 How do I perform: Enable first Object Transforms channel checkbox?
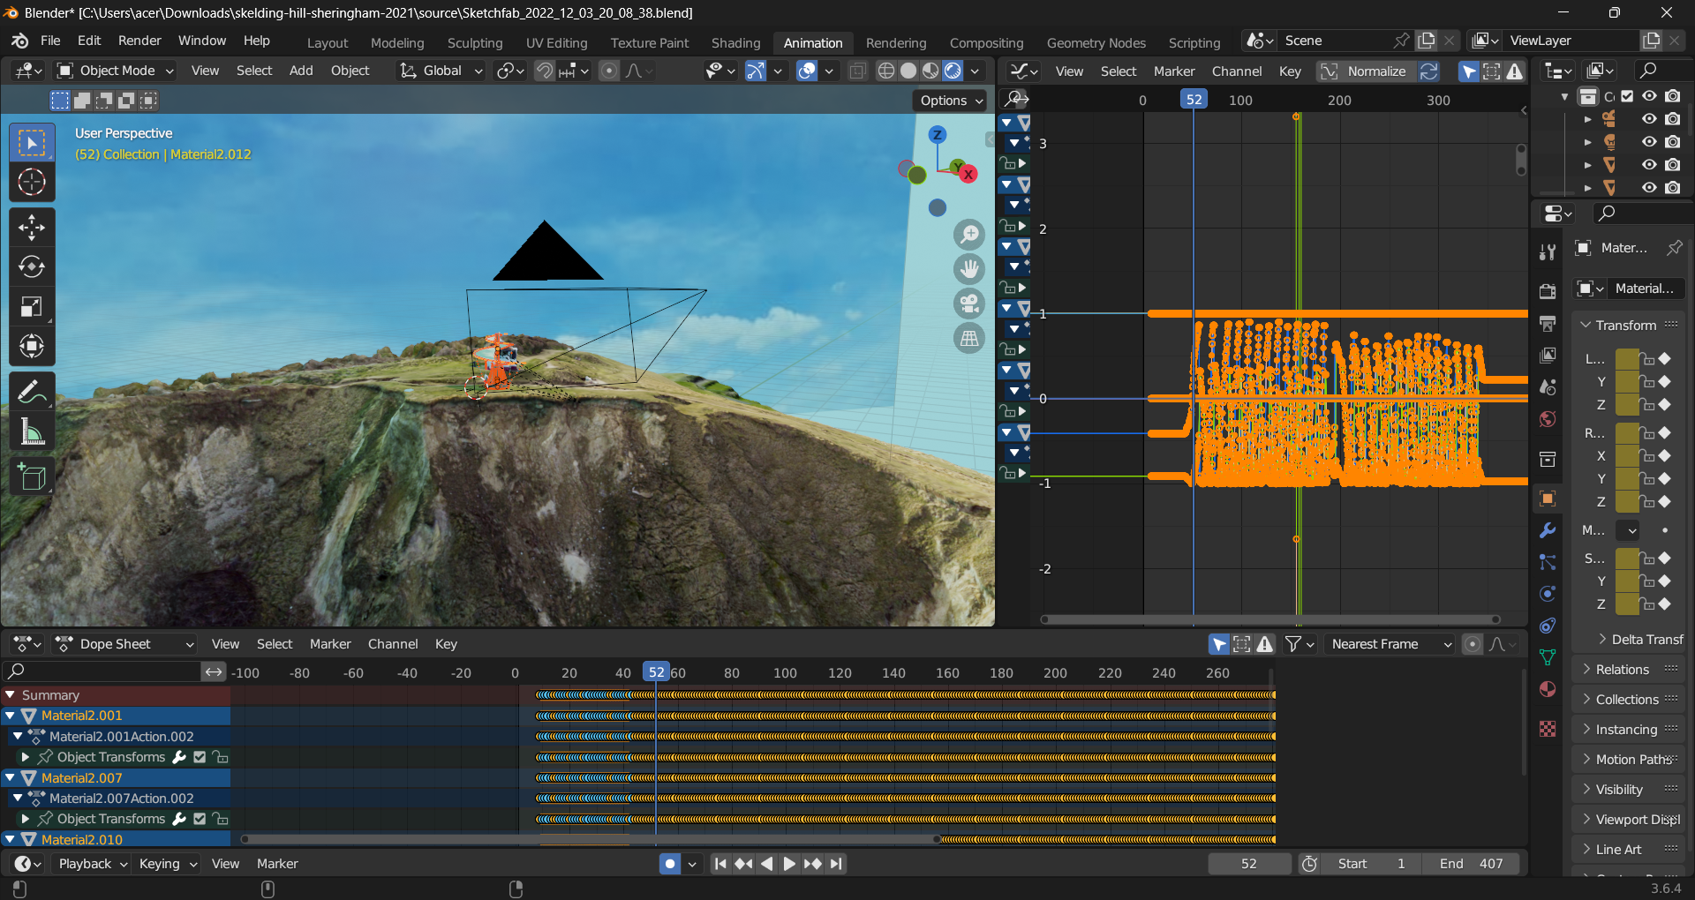[200, 757]
